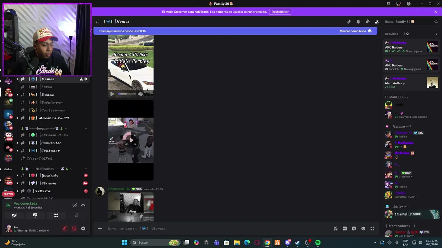Create invite for the Memes channel
Screen dimensions: 442x248
[81, 79]
